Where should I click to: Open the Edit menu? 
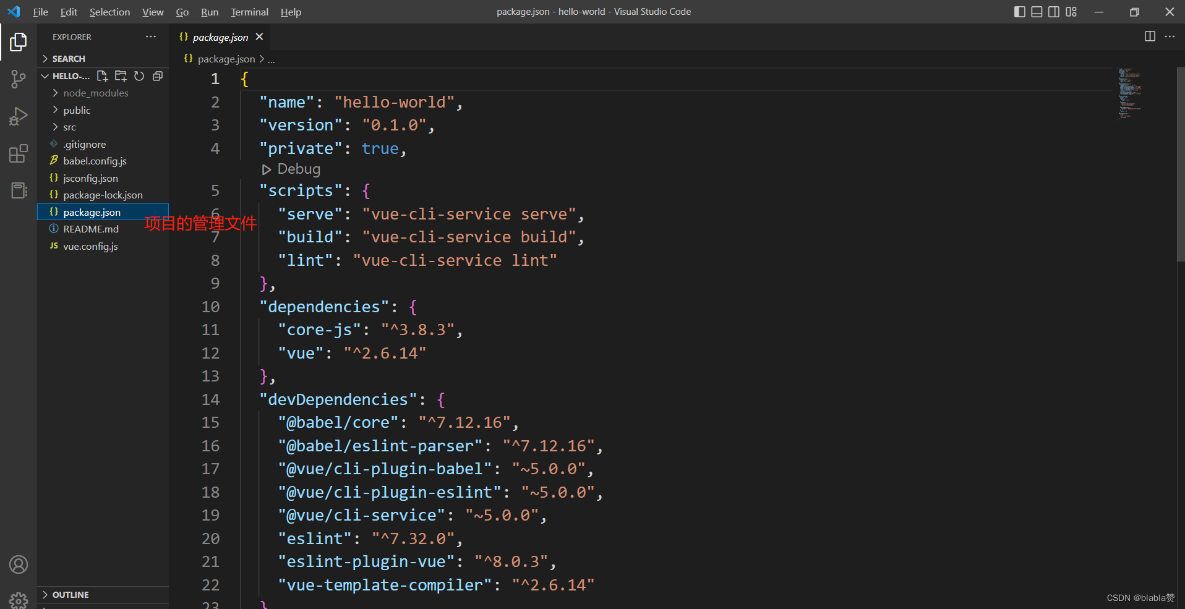coord(69,12)
